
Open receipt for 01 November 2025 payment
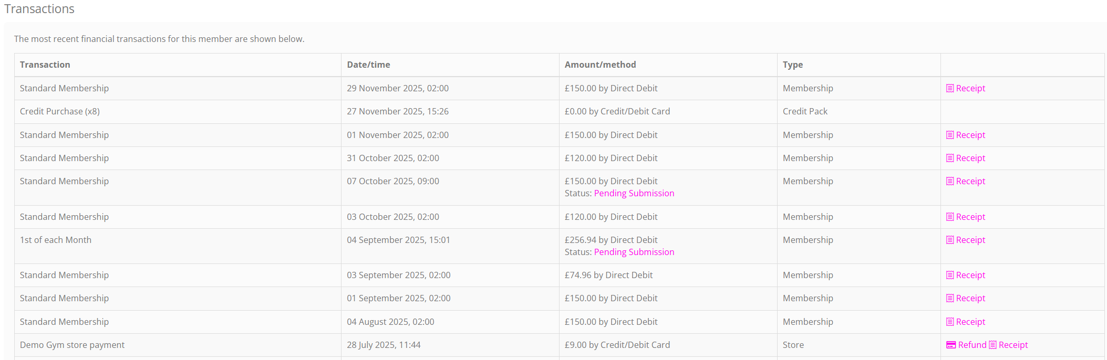click(970, 135)
